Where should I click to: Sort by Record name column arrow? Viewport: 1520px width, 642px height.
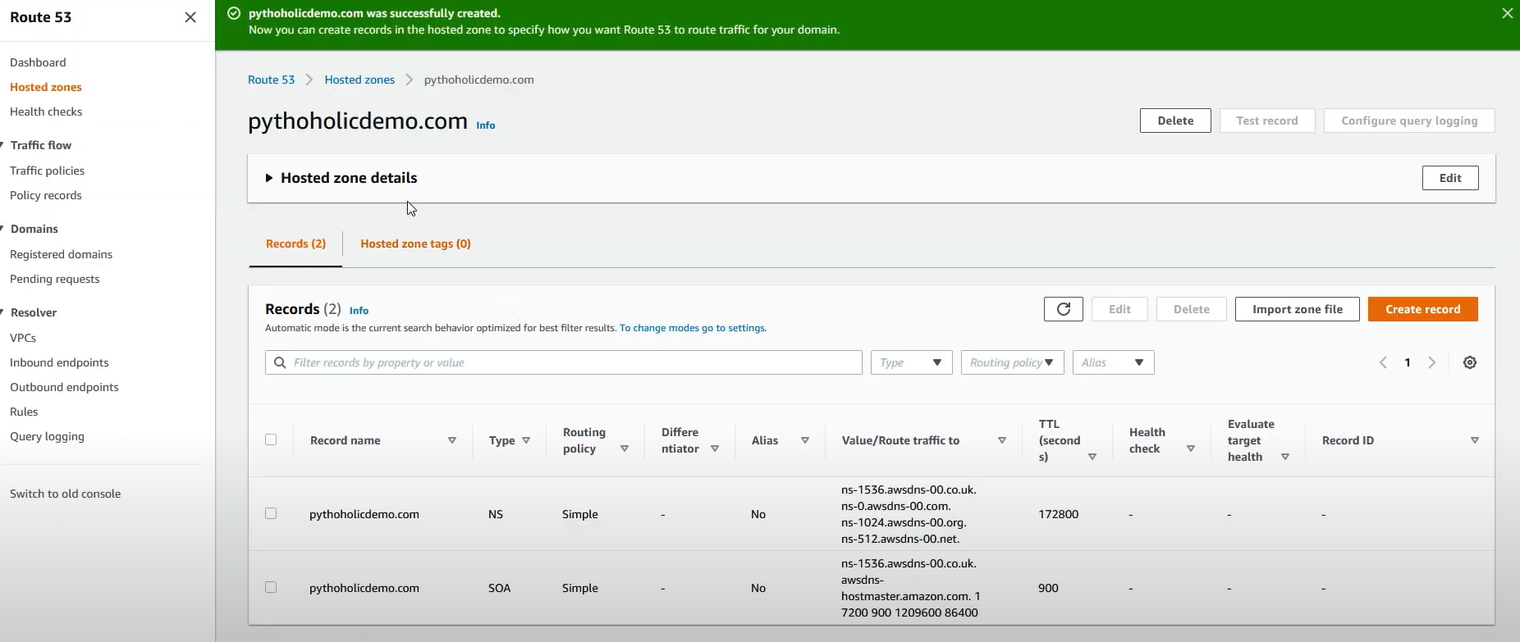(x=452, y=440)
